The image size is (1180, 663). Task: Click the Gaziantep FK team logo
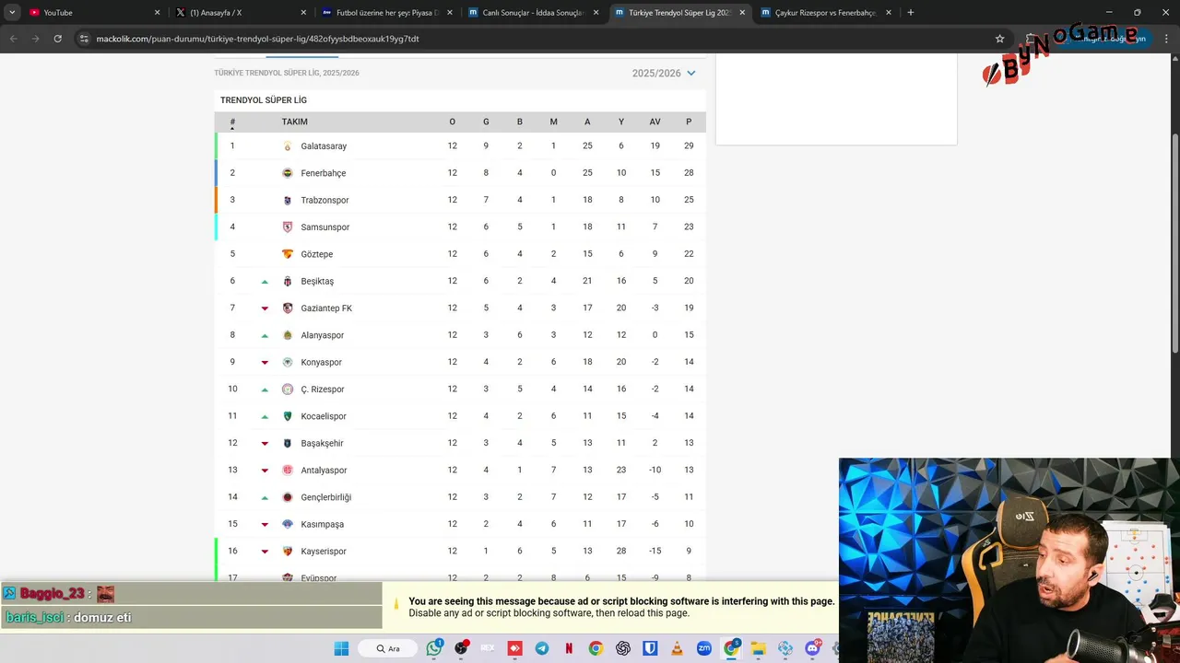[288, 308]
